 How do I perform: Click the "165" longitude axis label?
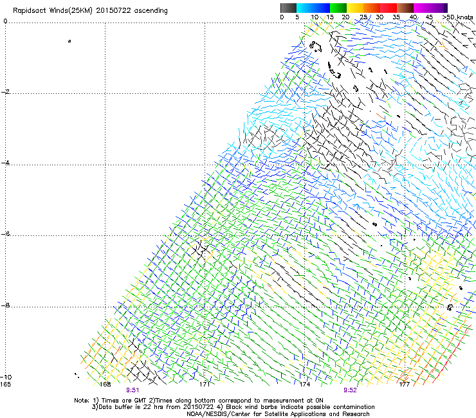5,385
